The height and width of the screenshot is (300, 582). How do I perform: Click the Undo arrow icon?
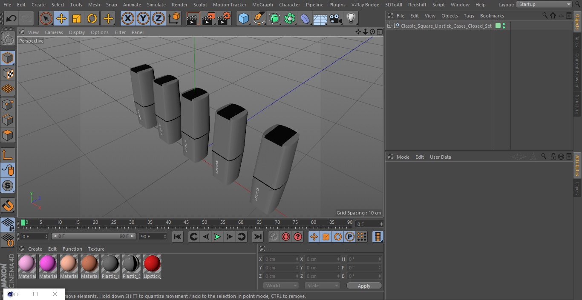(x=12, y=18)
